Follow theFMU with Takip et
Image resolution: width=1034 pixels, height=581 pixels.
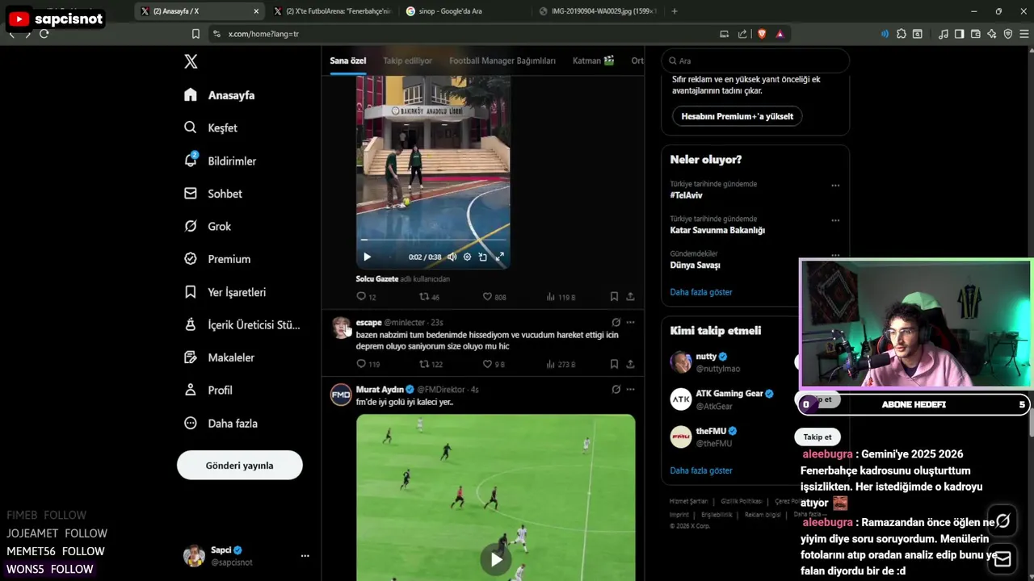818,437
